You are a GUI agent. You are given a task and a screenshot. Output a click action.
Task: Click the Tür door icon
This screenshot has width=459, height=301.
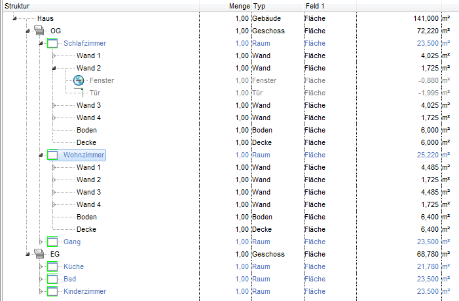[x=79, y=93]
